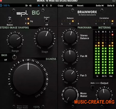Image resolution: width=116 pixels, height=109 pixels.
Task: Flip the BASS Off toggle switch
Action: 14,57
